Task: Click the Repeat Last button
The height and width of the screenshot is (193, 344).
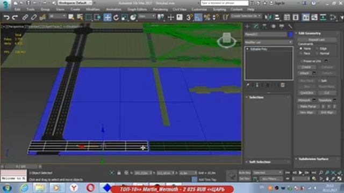Action: pyautogui.click(x=317, y=40)
